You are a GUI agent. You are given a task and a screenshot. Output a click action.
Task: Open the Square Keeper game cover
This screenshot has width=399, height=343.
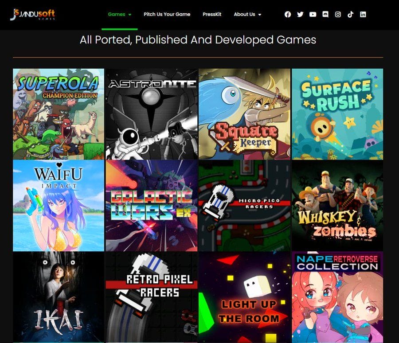244,114
